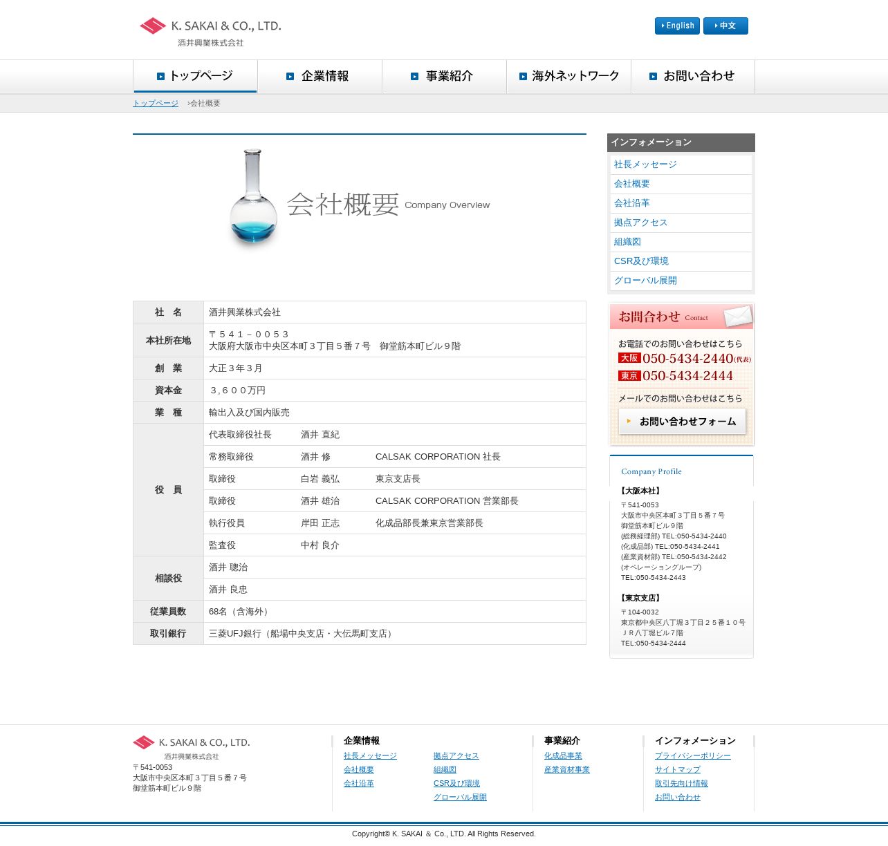Click the お問い合わせフォーム button
This screenshot has width=888, height=846.
pos(682,422)
